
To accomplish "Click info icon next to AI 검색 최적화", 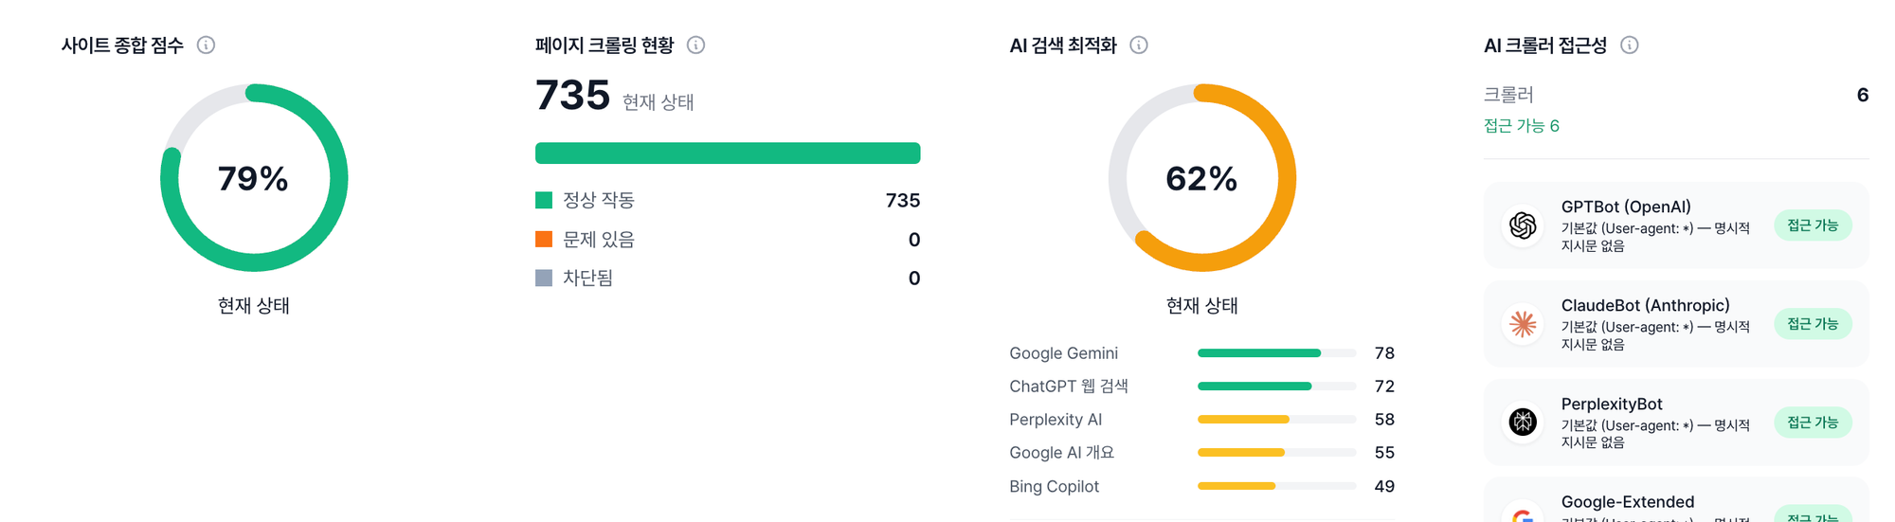I will [x=1139, y=45].
